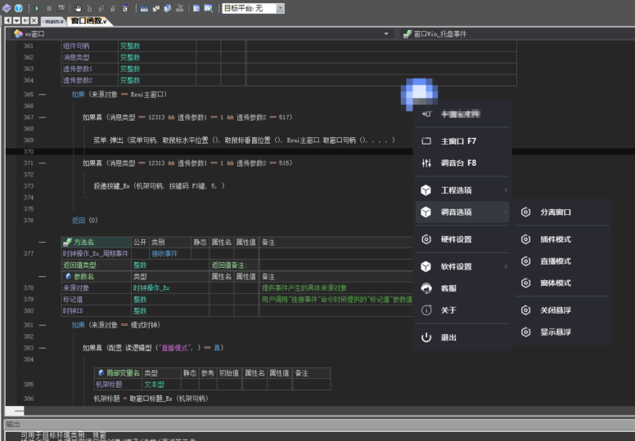This screenshot has height=441, width=635.
Task: Choose 直播模式 in the submenu
Action: click(x=556, y=261)
